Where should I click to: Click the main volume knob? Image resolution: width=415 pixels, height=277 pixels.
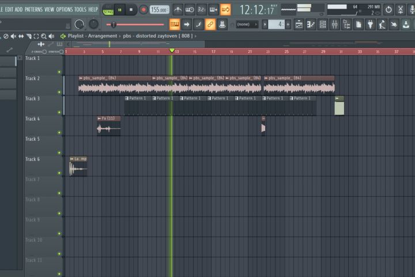coord(80,24)
